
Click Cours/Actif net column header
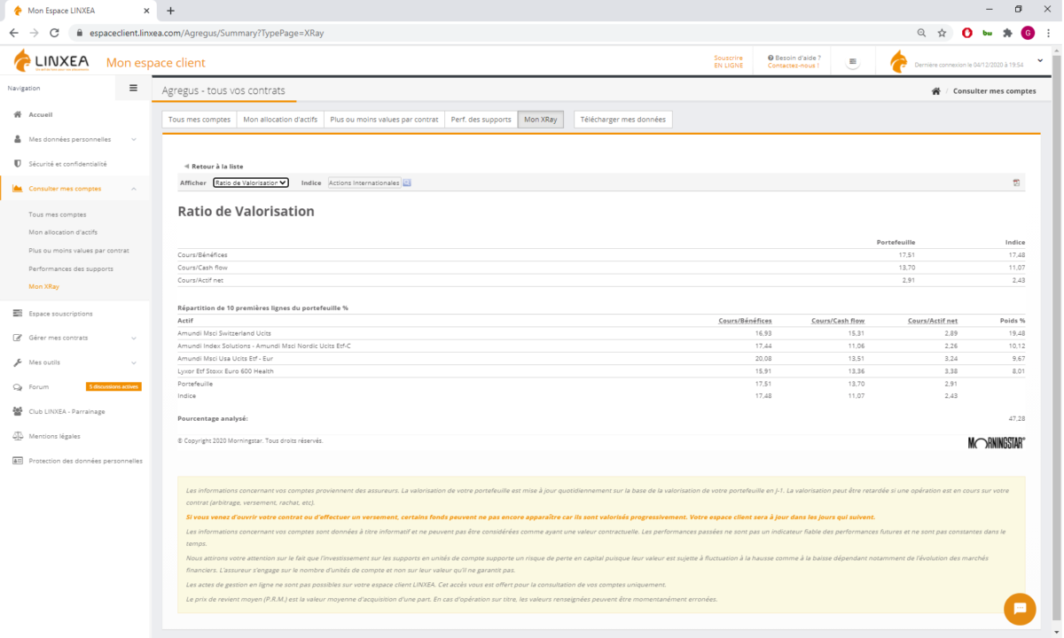[933, 320]
